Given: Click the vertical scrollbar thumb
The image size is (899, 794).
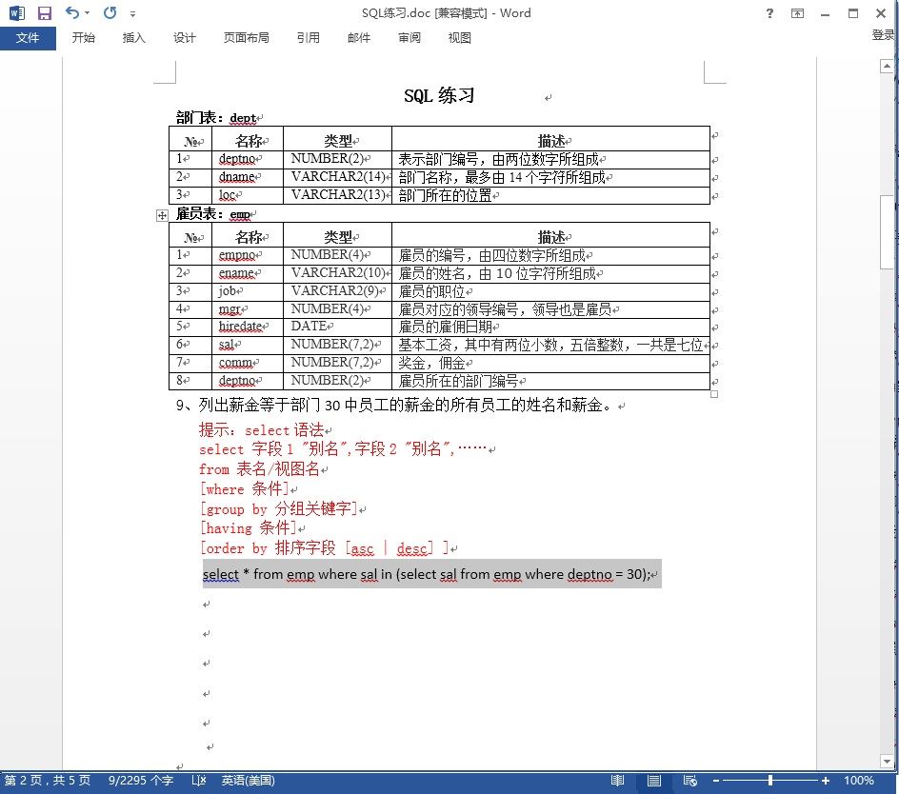Looking at the screenshot, I should point(887,232).
